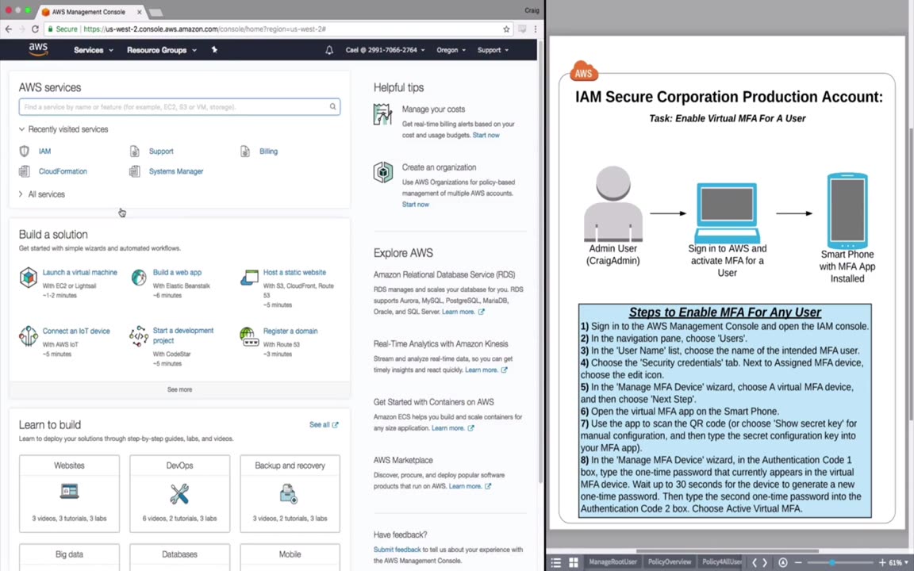Open the 61% zoom level dropdown
This screenshot has width=914, height=571.
(898, 562)
